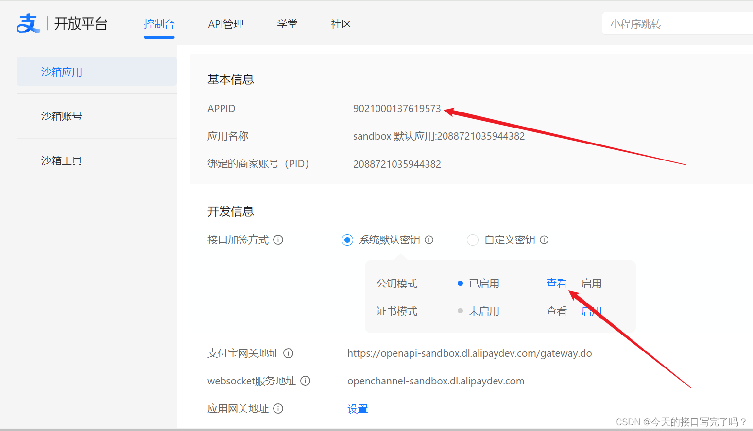Click openchannel-sandbox.dl.alipaydev.com address
The image size is (753, 431).
436,381
